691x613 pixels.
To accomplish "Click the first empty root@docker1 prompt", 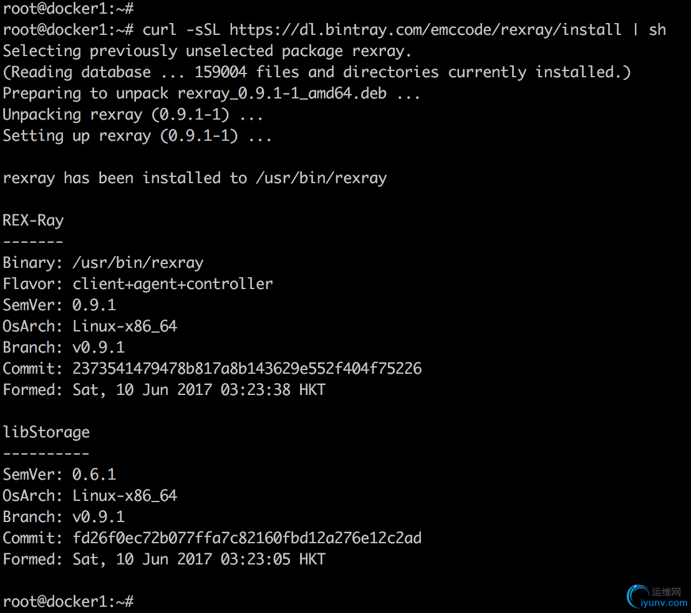I will 69,8.
